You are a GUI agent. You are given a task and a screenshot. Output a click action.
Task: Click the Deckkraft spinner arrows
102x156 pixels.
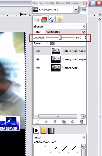tap(85, 38)
